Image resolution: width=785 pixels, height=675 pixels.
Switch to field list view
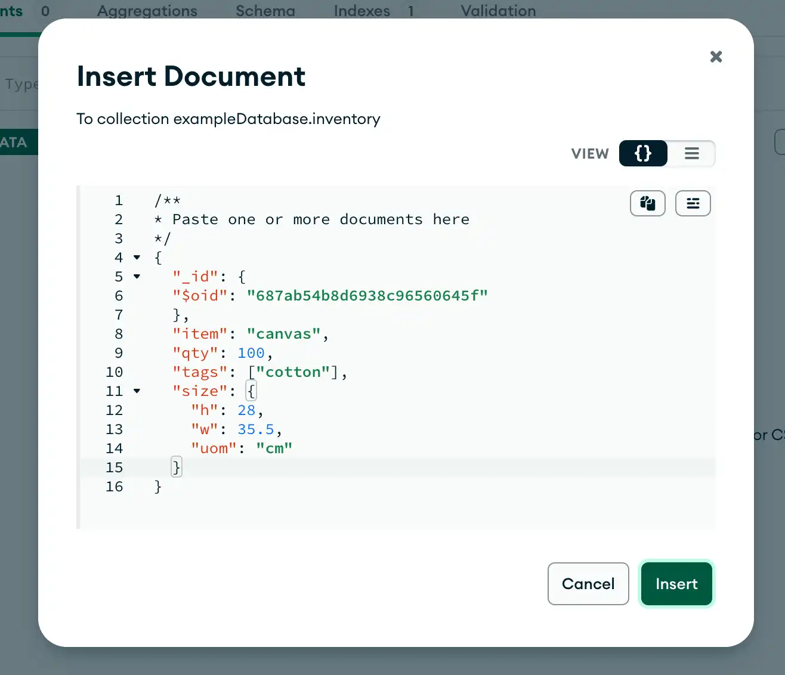pos(691,153)
